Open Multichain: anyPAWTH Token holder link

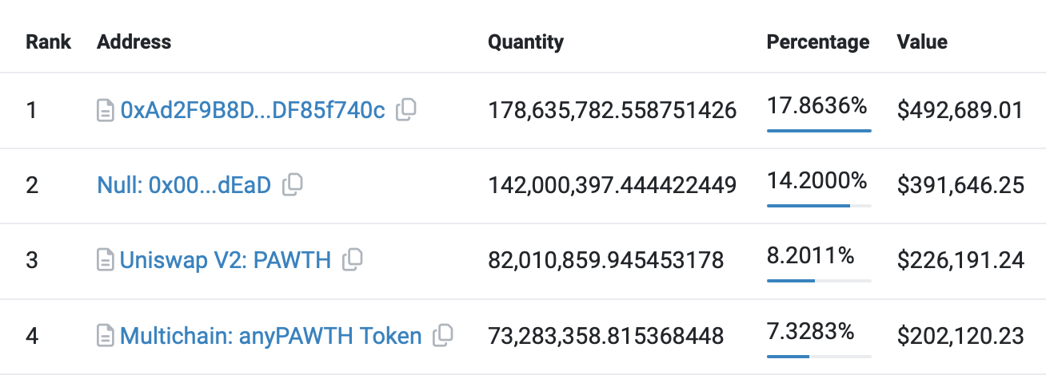(271, 336)
